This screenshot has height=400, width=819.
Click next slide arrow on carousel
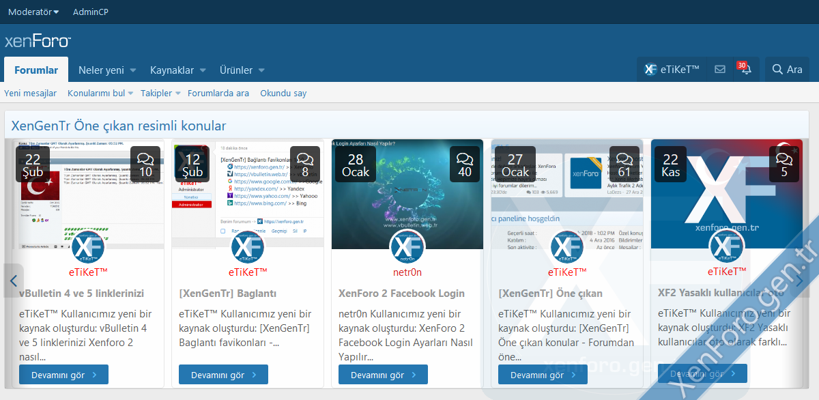click(800, 280)
